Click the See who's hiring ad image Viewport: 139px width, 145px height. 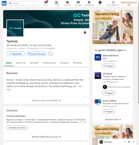[x=113, y=27]
